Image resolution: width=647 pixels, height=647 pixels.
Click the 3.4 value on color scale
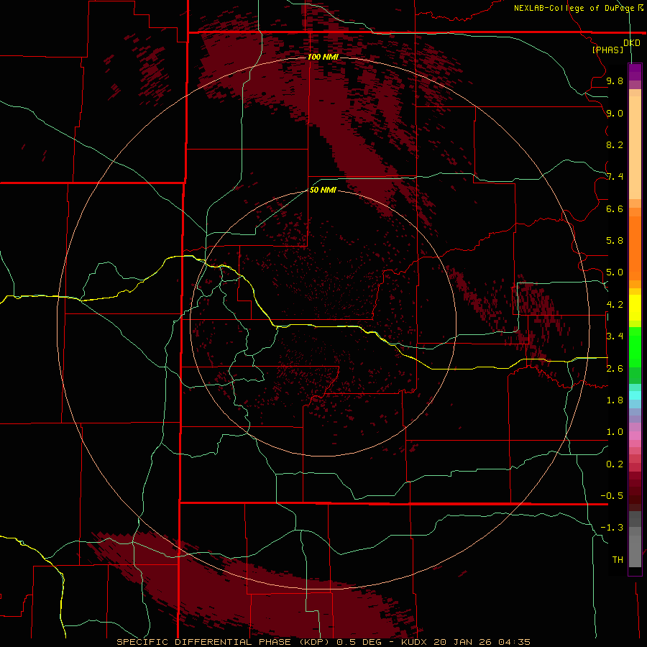coord(615,336)
